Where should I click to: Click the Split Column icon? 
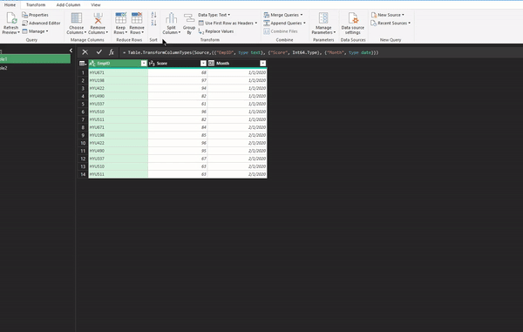point(171,18)
